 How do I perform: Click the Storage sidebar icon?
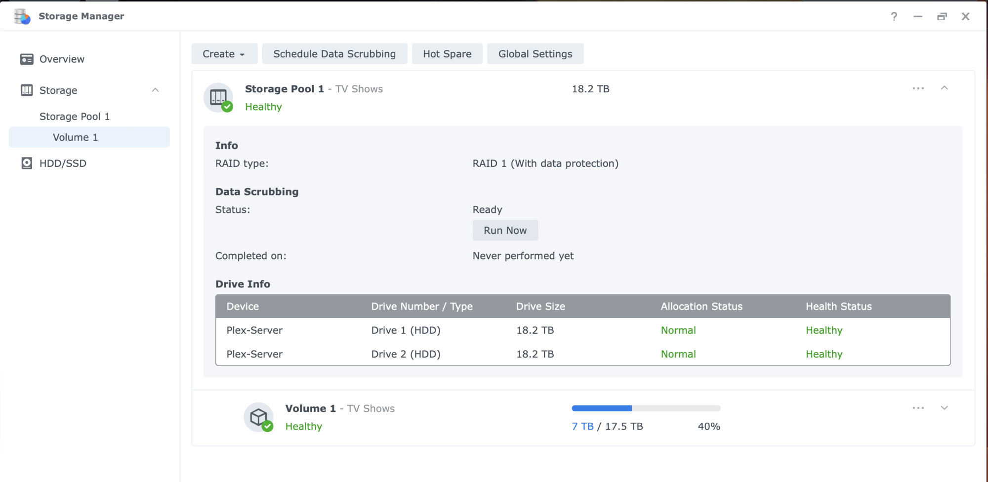tap(27, 90)
